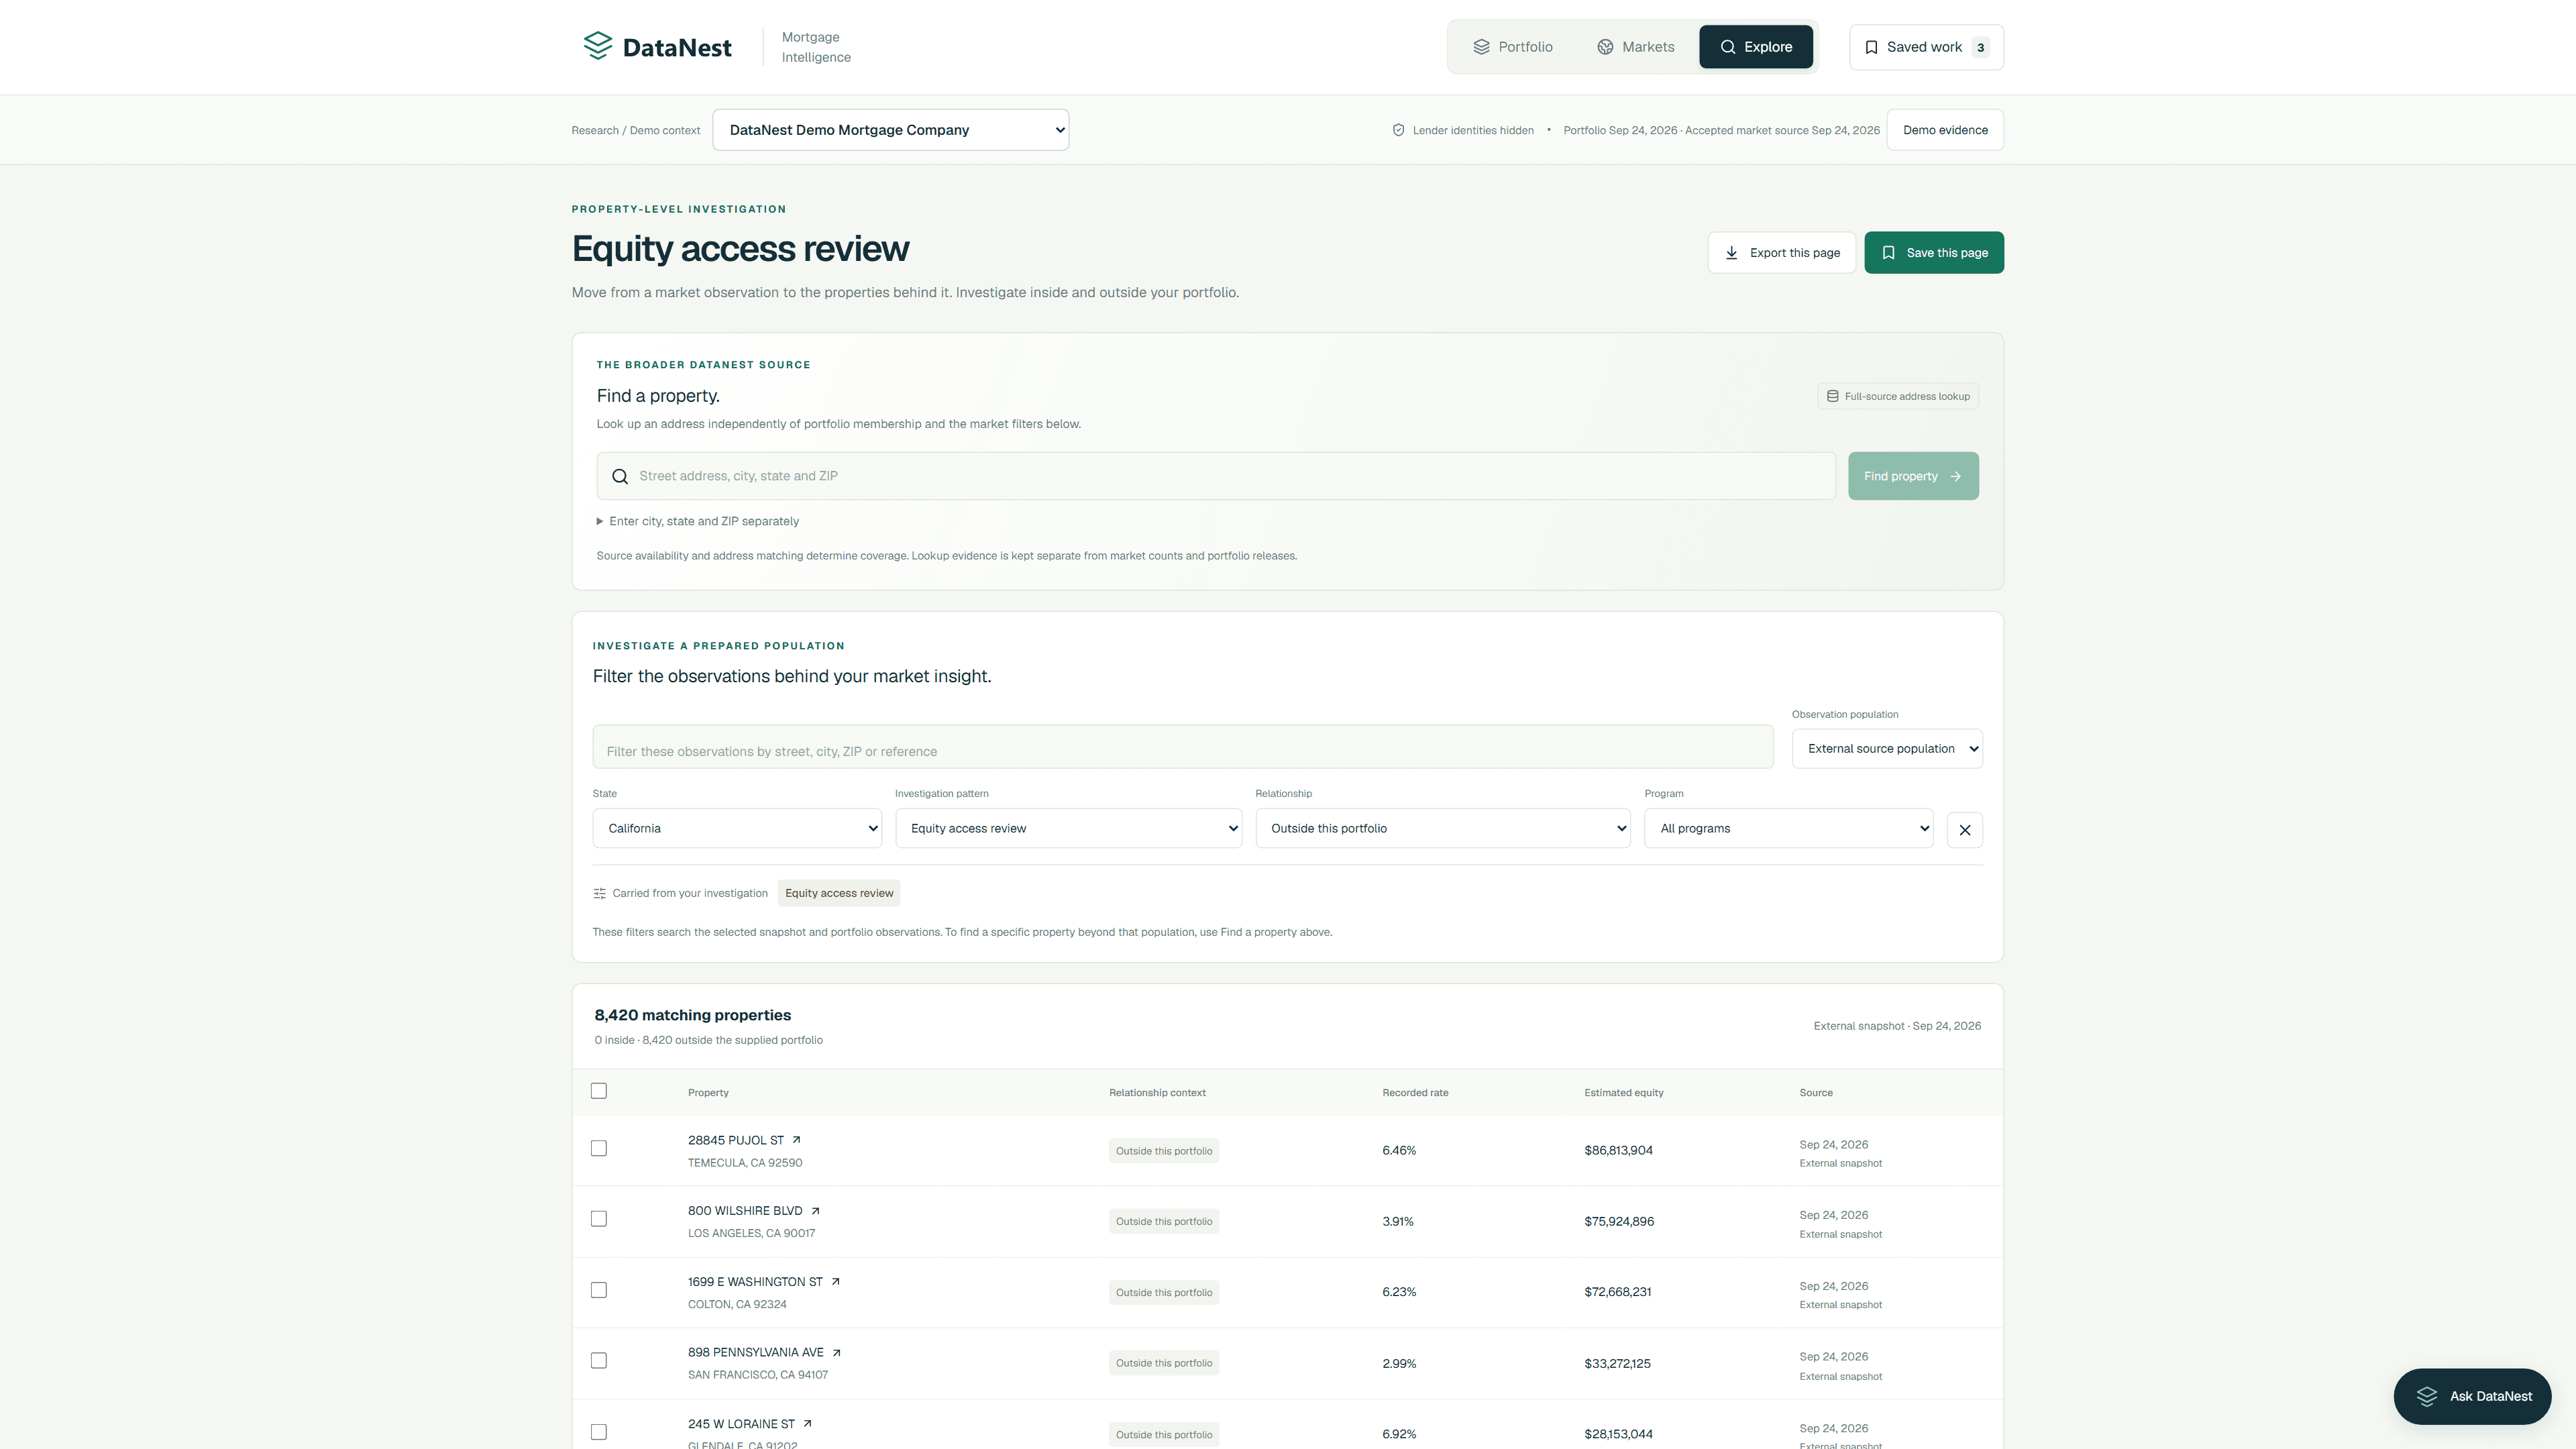Click the Recorded rate column header
2576x1449 pixels.
(x=1415, y=1093)
